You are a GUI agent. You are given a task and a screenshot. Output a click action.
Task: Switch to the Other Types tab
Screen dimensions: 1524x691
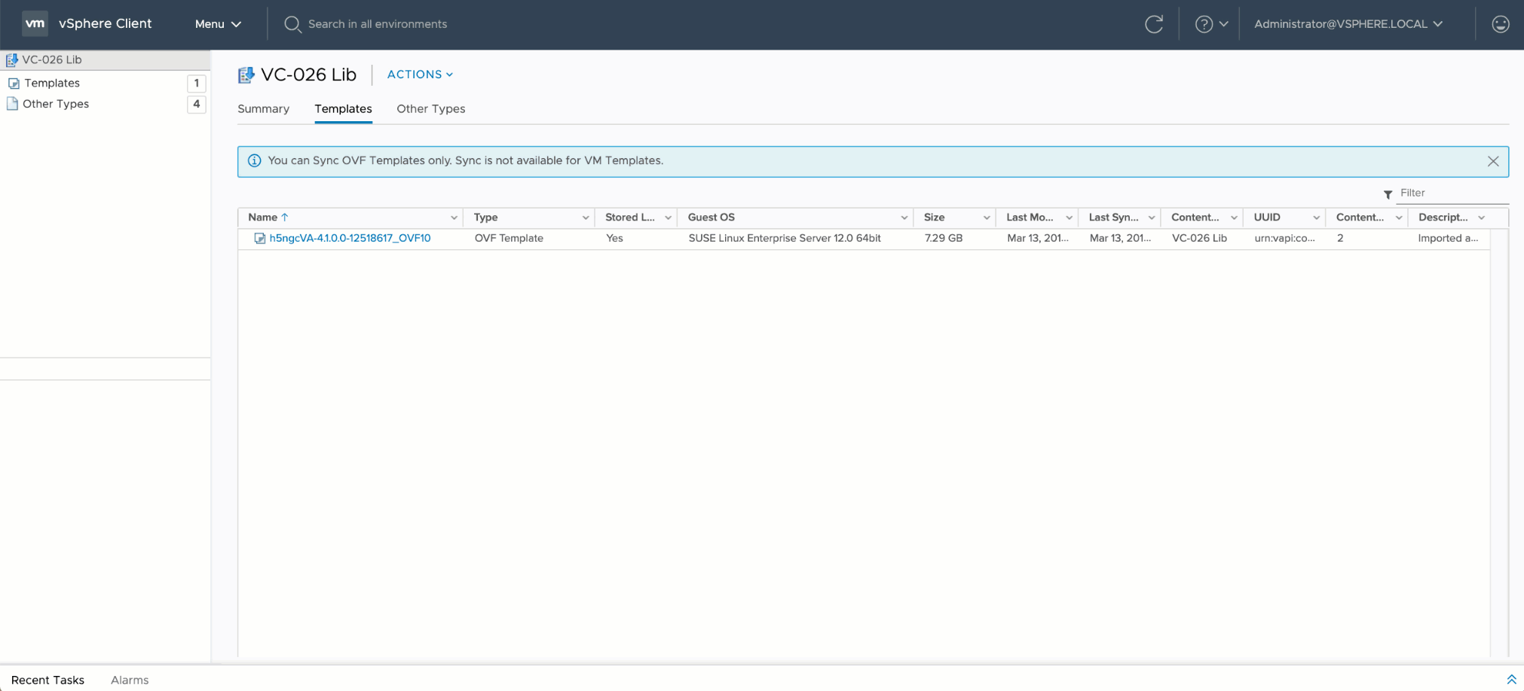tap(431, 109)
